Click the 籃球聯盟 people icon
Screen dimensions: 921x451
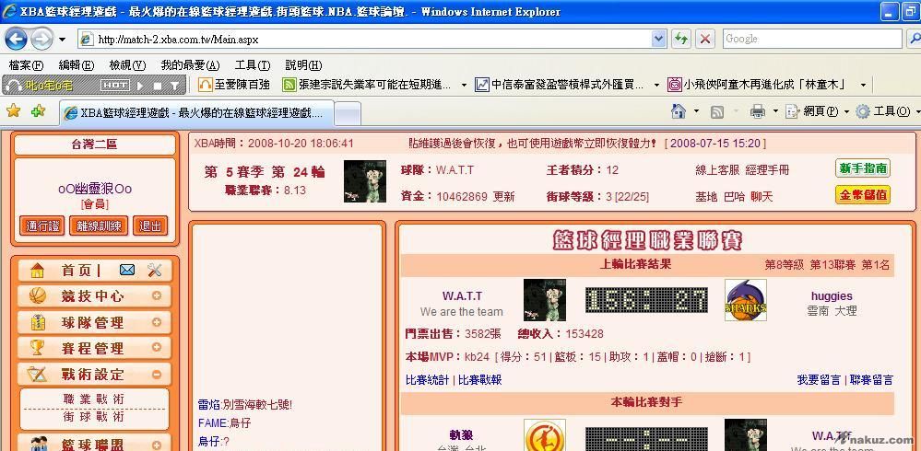40,444
